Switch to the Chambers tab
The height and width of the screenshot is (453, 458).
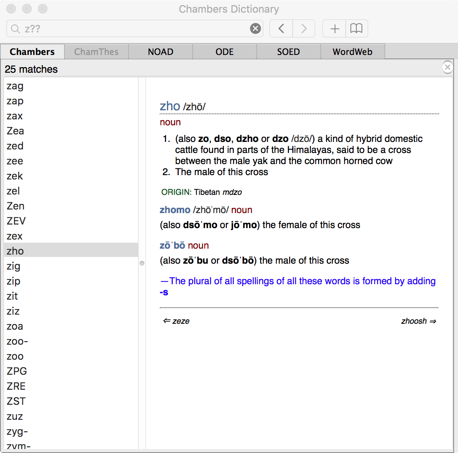[x=32, y=52]
